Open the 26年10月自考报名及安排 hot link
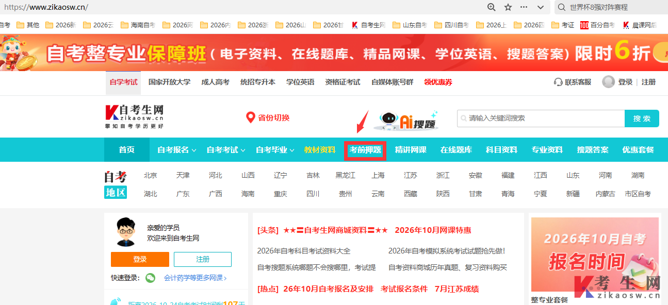The height and width of the screenshot is (305, 668). 329,289
